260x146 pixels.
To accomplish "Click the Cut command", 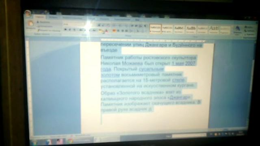I will 43,22.
